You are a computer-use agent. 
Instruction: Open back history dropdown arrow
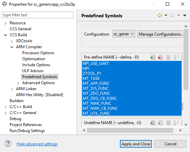coord(166,15)
